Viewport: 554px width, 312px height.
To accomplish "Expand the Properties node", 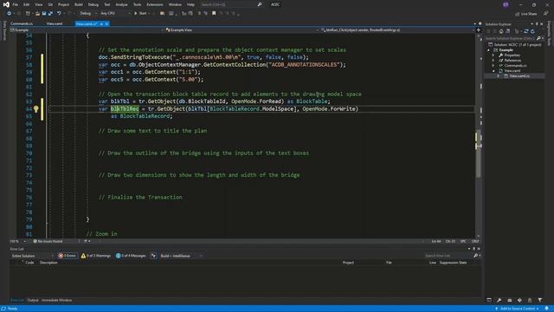I will [x=493, y=55].
